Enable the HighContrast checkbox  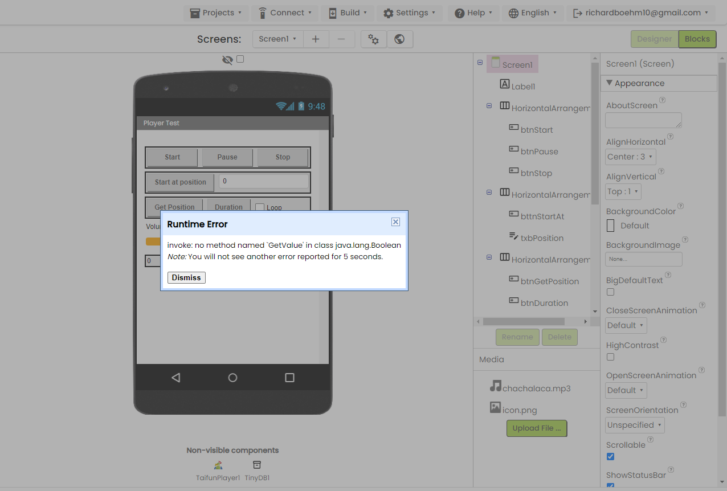(x=610, y=357)
